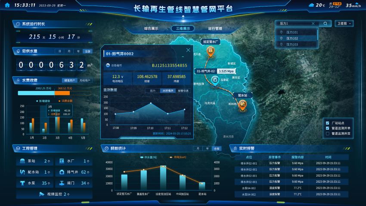Toggle 用电(kwh) legend in 耗能统计
Viewport: 366px width, 206px height.
[178, 157]
